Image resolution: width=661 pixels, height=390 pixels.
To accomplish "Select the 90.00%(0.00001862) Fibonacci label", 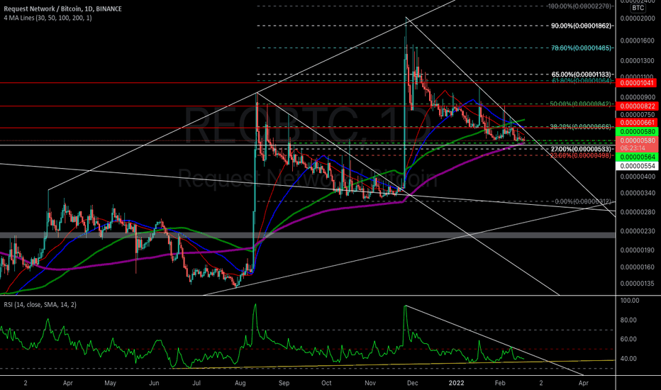I will pos(582,26).
